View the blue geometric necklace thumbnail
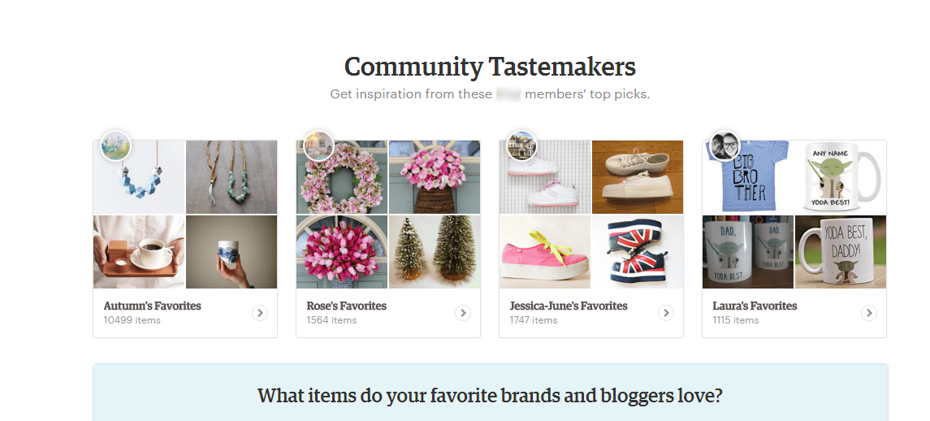The image size is (930, 421). tap(140, 177)
